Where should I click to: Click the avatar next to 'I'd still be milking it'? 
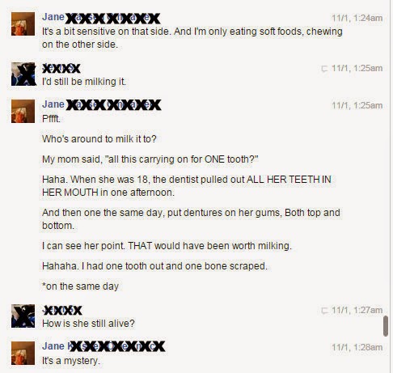pyautogui.click(x=23, y=74)
